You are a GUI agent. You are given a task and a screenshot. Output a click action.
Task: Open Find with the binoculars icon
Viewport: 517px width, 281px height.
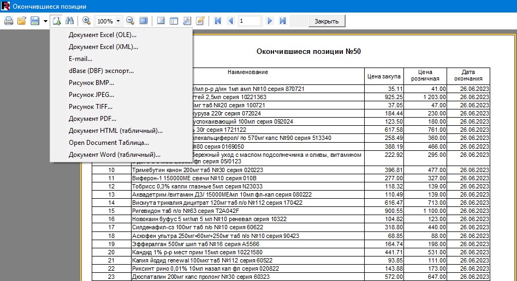tap(69, 21)
